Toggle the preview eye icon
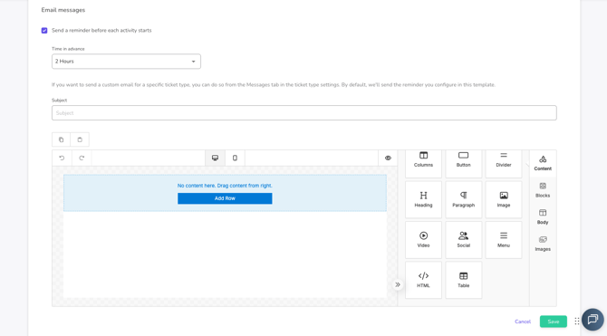The height and width of the screenshot is (336, 607). [x=388, y=158]
